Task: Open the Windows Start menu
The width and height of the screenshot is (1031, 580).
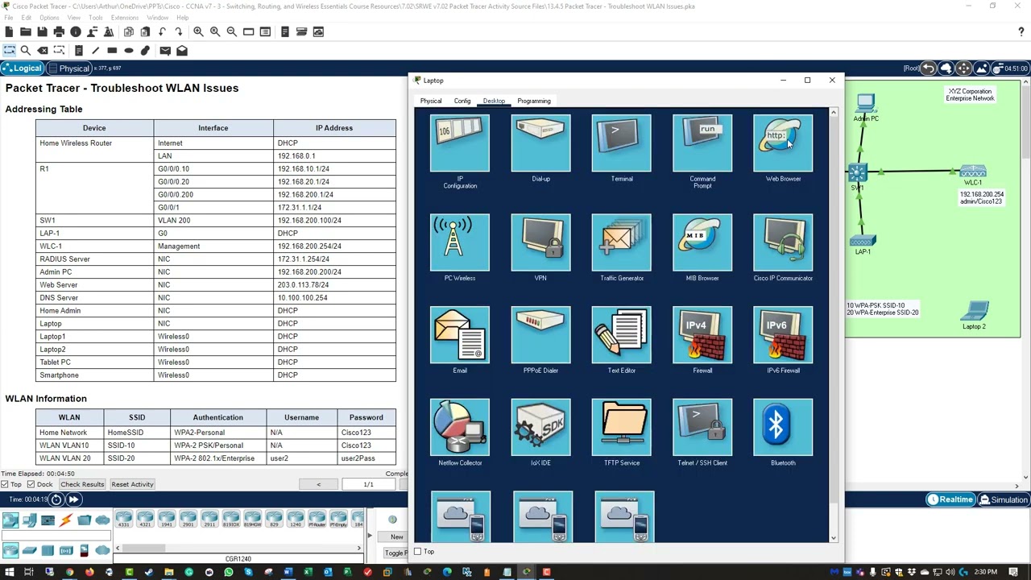Action: coord(9,573)
